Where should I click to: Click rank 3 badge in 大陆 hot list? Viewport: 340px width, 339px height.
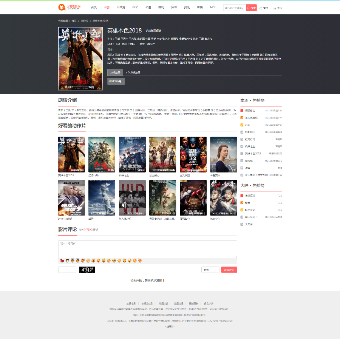coord(242,210)
